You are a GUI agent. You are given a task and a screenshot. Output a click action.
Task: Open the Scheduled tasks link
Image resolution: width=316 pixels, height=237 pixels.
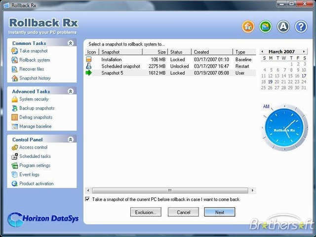coord(35,157)
